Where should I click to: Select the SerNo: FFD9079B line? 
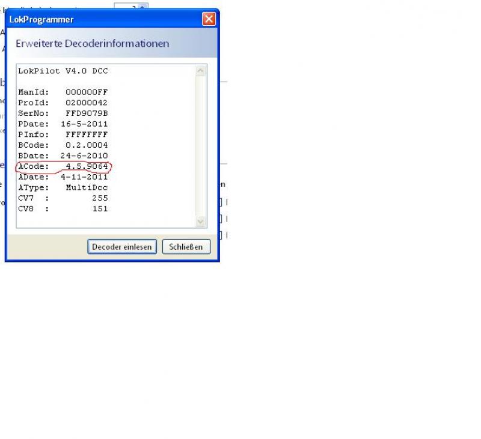coord(63,114)
